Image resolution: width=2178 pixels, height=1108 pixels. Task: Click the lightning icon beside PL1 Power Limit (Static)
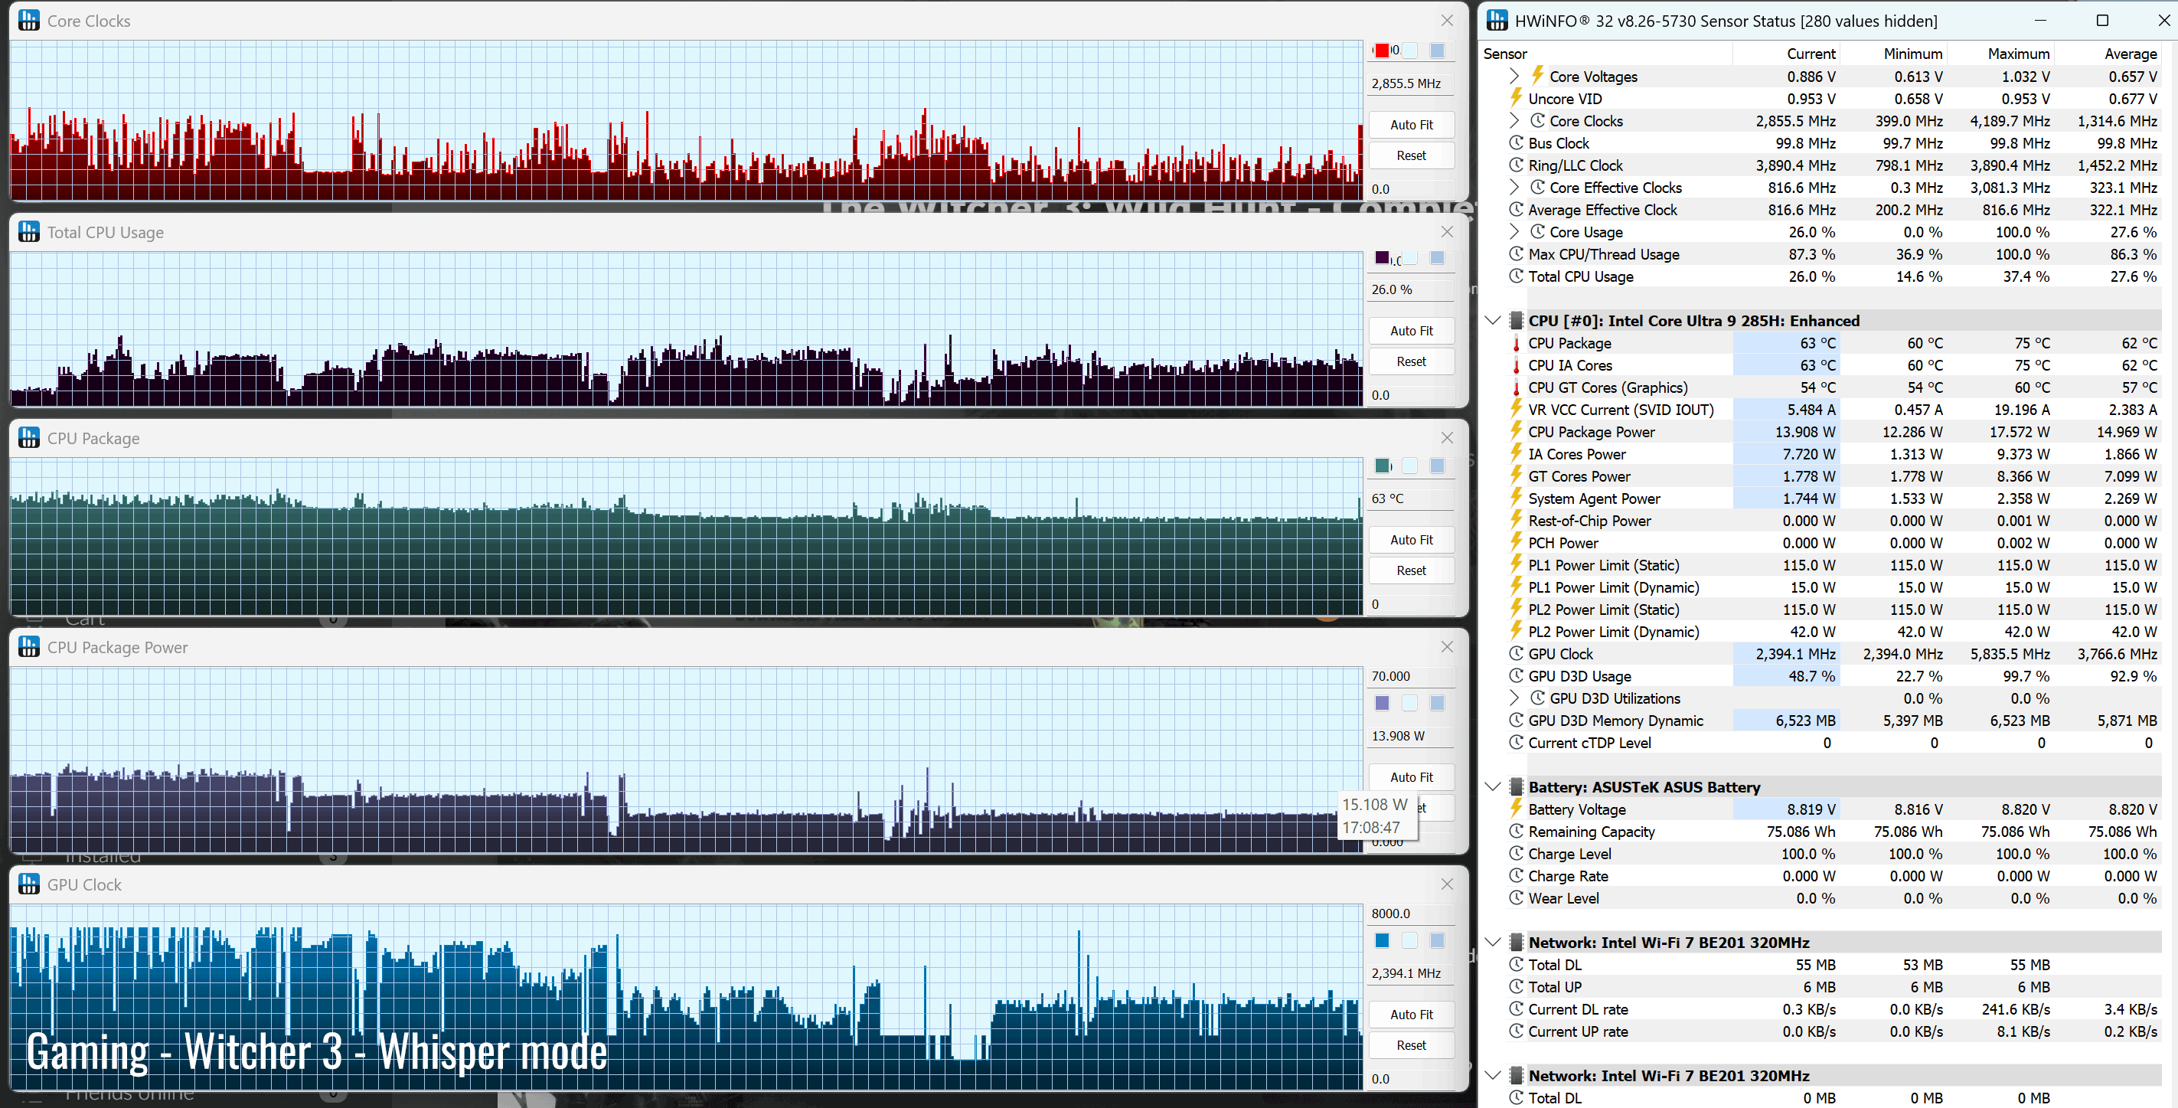[x=1516, y=565]
